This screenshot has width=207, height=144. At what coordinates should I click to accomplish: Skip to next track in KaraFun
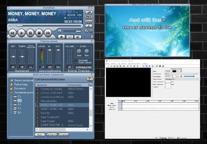[48, 33]
